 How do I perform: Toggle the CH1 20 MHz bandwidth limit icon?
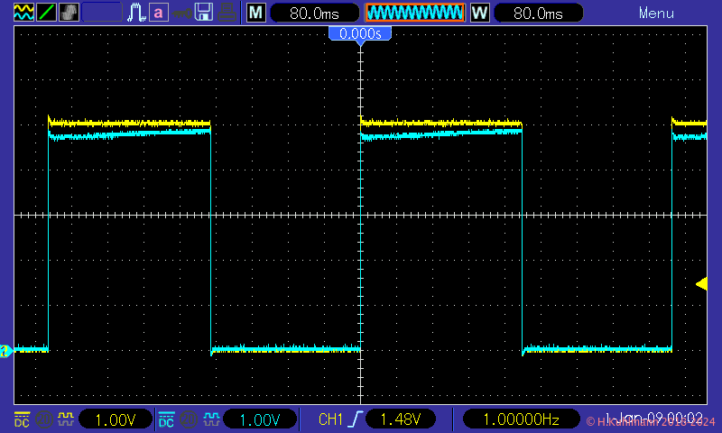point(42,419)
